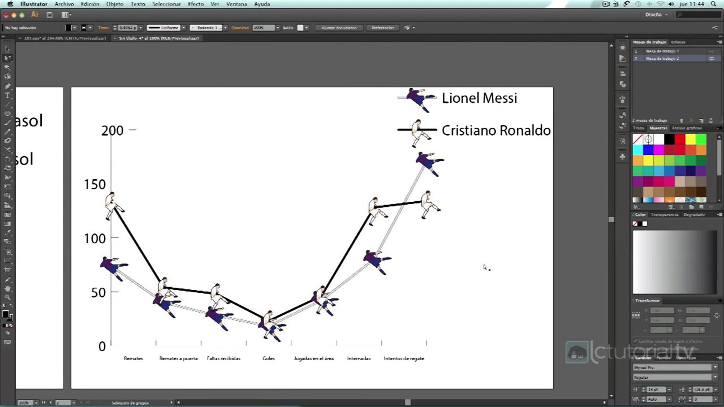Image resolution: width=724 pixels, height=407 pixels.
Task: Select the Hand tool
Action: coord(7,289)
